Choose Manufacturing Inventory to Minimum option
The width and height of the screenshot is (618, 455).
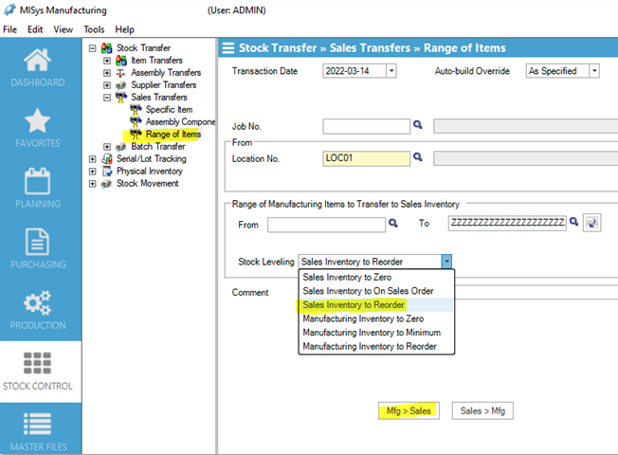point(377,333)
